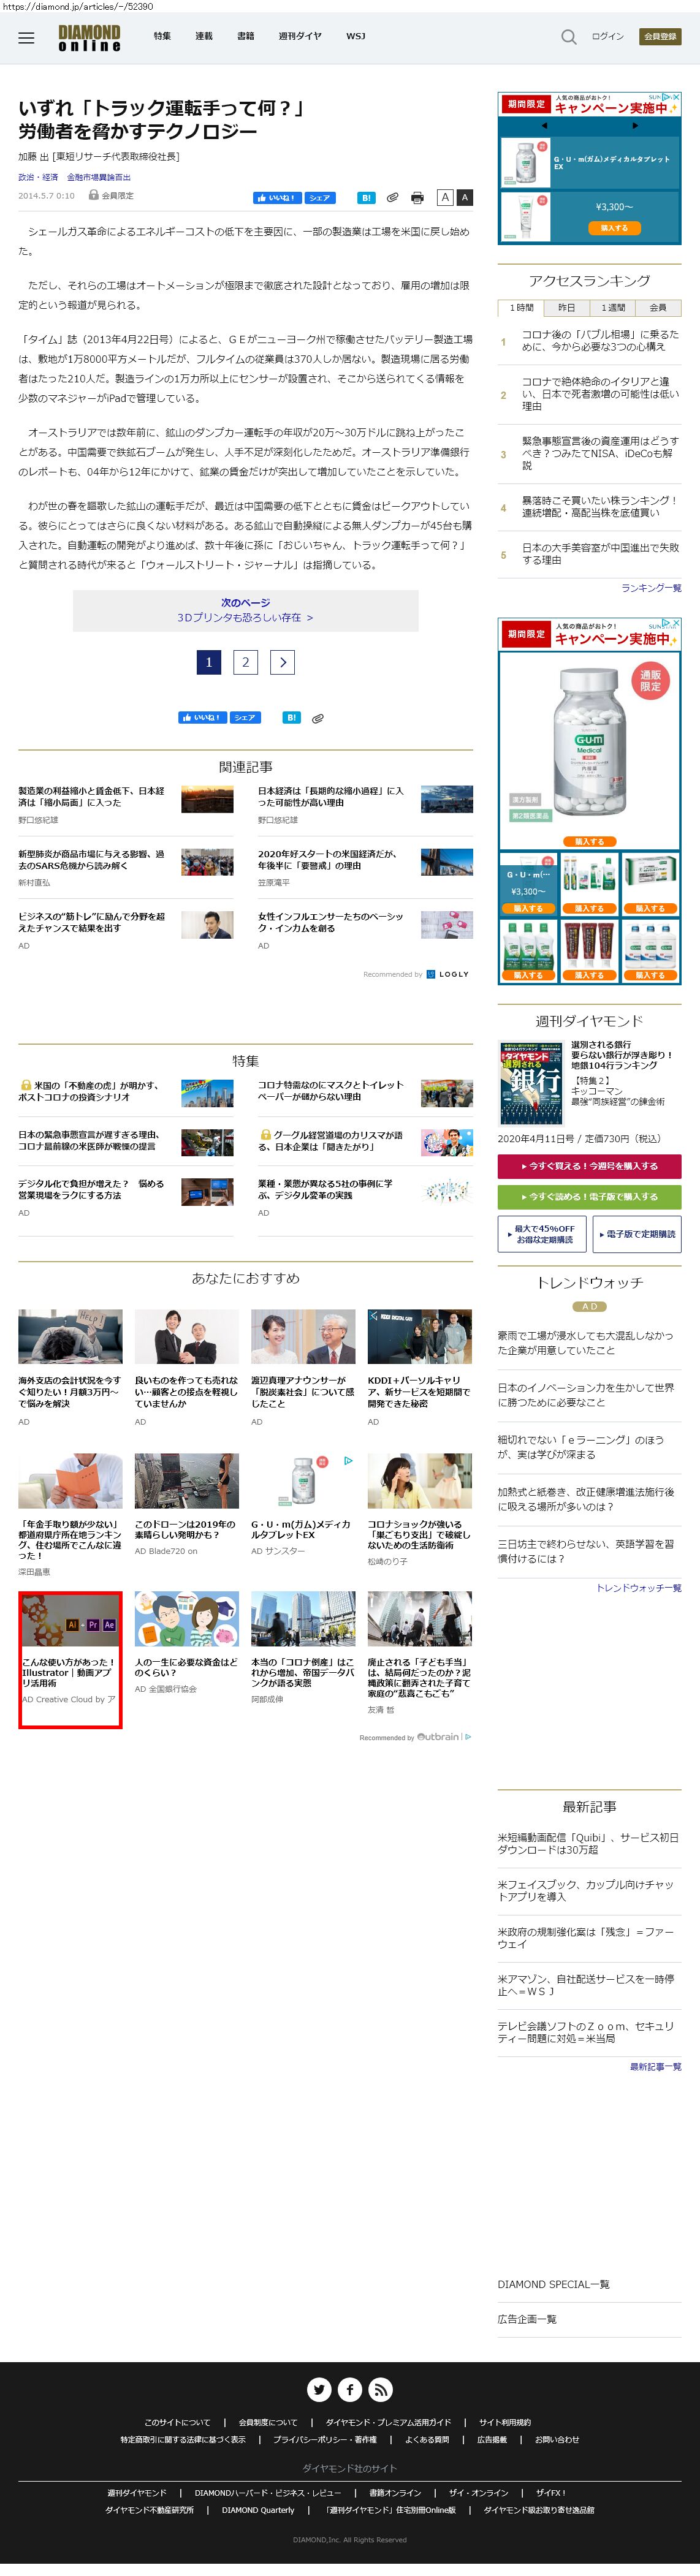Screen dimensions: 700x2576
Task: Go to next page using arrow button
Action: (x=282, y=662)
